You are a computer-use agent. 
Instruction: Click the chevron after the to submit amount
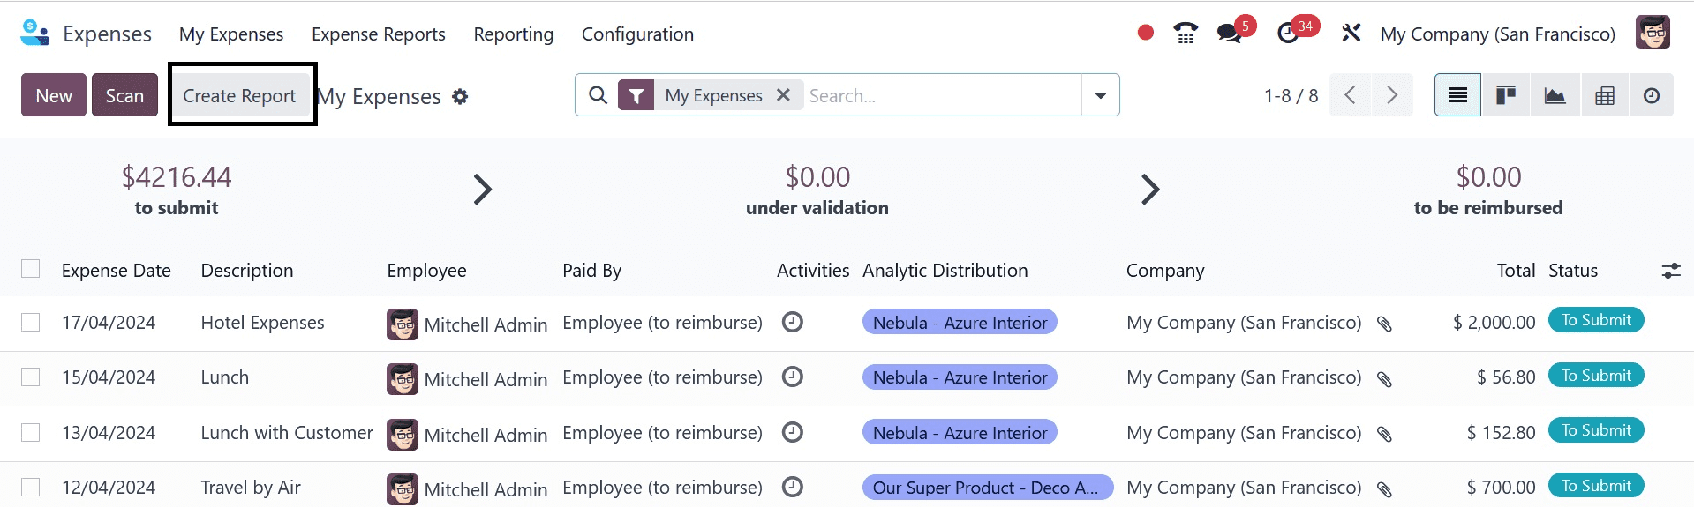coord(482,189)
